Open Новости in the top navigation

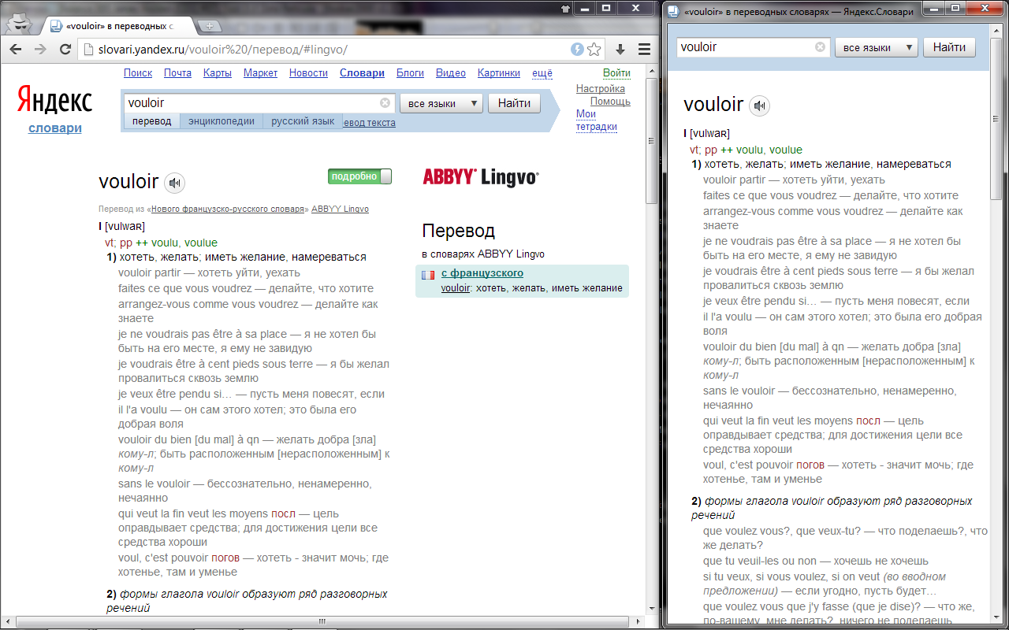308,73
